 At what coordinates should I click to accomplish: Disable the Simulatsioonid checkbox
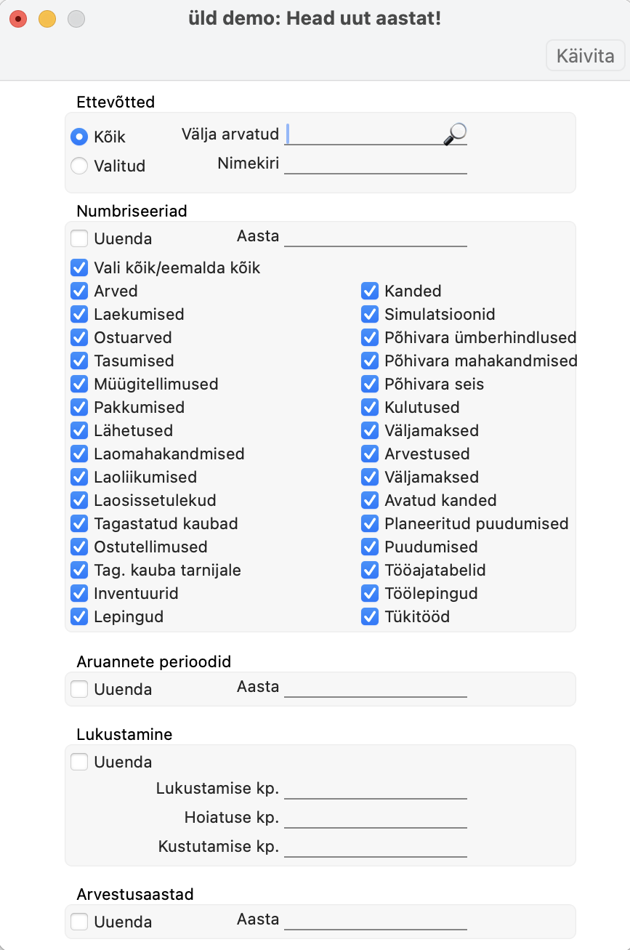[x=370, y=314]
